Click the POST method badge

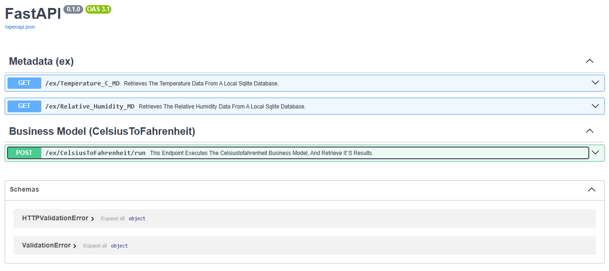pyautogui.click(x=24, y=153)
